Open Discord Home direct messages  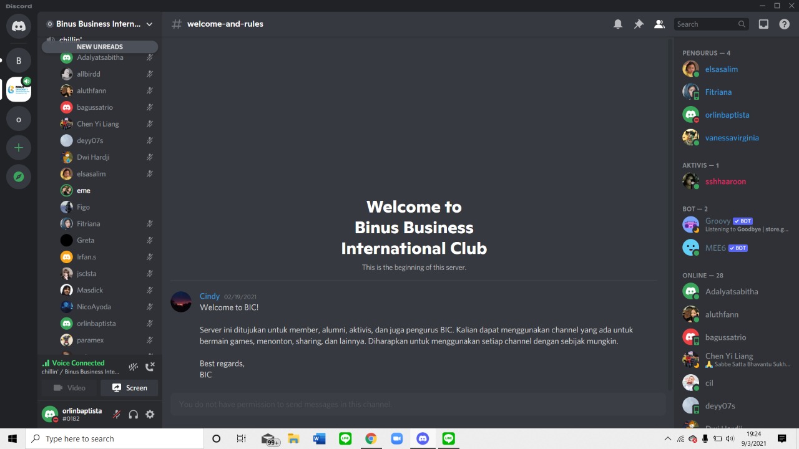pos(19,26)
